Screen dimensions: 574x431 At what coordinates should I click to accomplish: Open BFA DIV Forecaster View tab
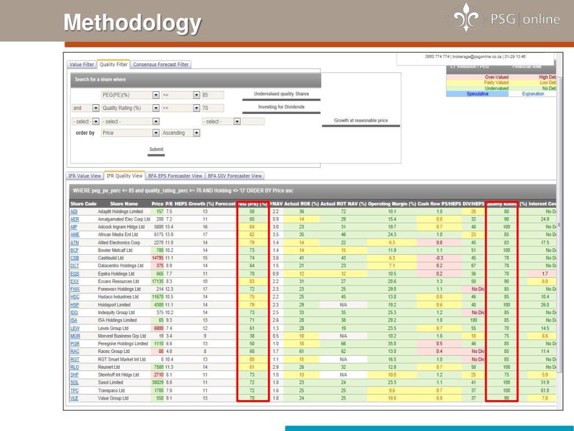[x=235, y=176]
